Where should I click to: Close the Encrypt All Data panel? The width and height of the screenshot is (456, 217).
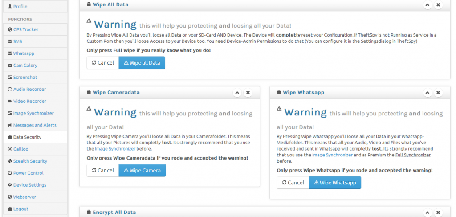pos(438,213)
